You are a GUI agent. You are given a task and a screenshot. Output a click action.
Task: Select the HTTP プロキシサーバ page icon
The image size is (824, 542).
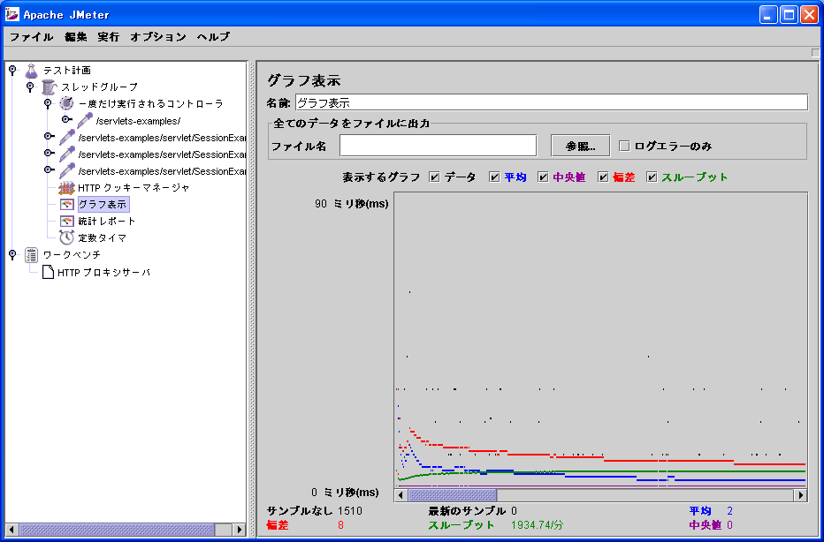49,272
